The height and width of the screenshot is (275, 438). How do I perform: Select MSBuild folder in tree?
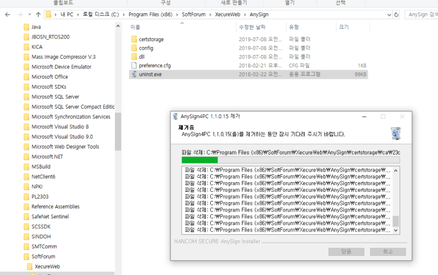(41, 167)
